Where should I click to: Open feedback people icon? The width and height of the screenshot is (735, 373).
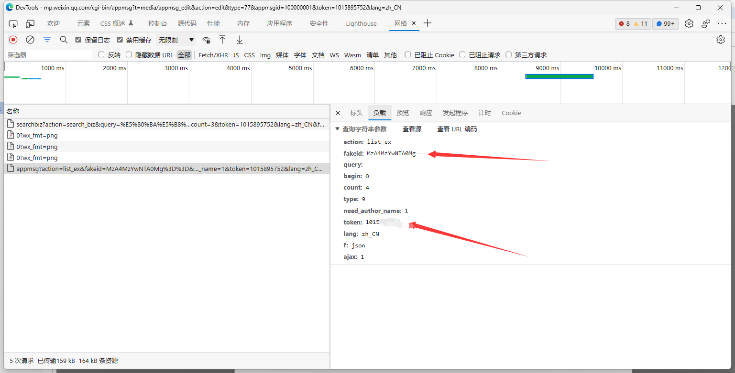point(706,23)
